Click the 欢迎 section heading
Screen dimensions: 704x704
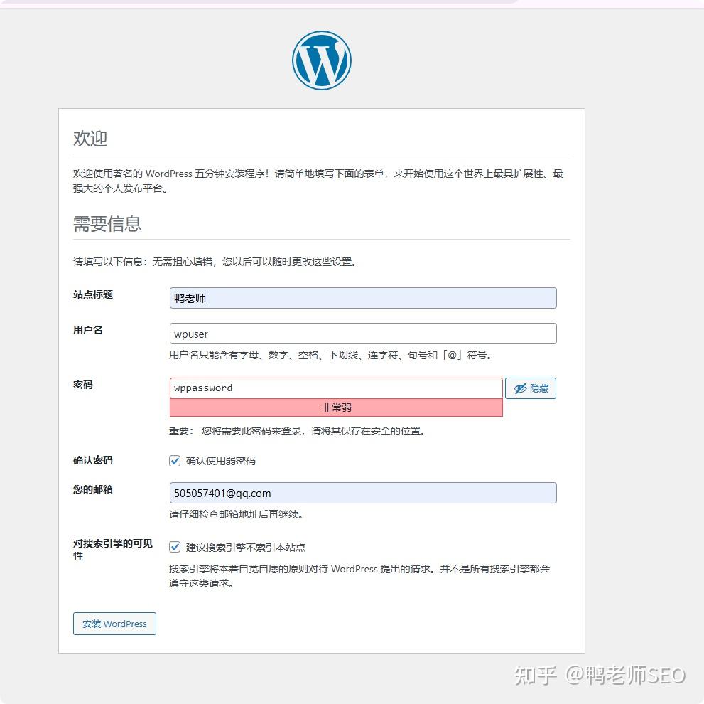[89, 139]
